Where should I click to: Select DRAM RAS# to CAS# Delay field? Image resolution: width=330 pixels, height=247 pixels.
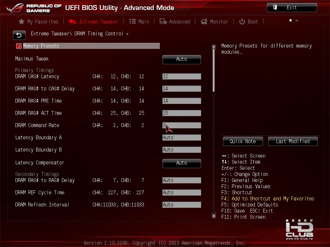[182, 89]
